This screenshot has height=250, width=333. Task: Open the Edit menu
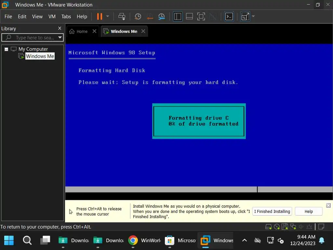click(x=22, y=17)
